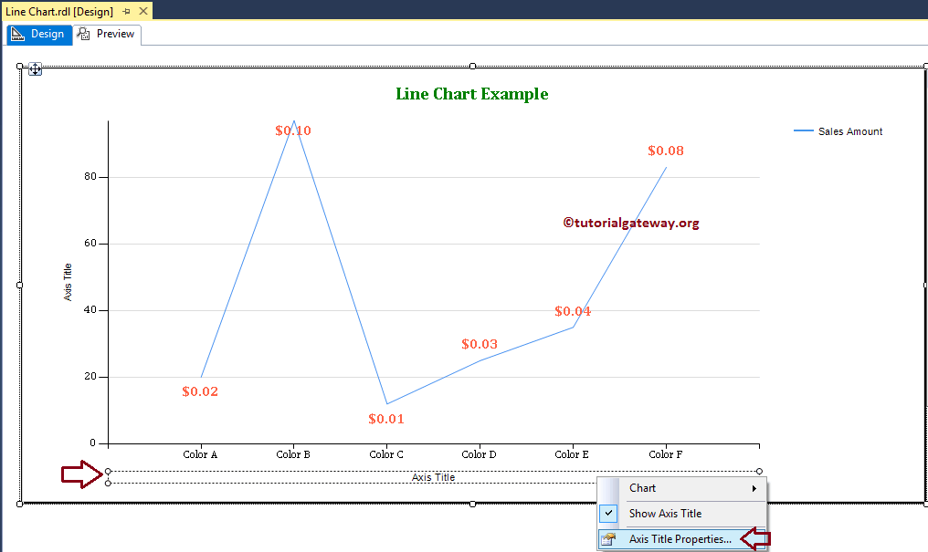Switch to the Preview tab
The width and height of the screenshot is (928, 552).
point(107,35)
